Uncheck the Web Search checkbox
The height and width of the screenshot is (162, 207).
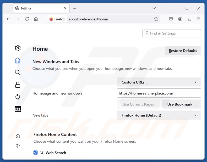(x=35, y=153)
